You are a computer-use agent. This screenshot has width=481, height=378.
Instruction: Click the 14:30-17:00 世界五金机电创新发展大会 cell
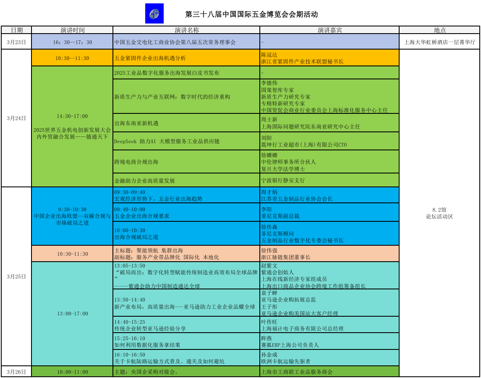pyautogui.click(x=72, y=126)
